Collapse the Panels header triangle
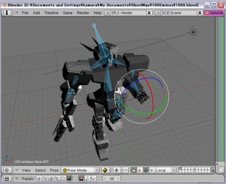The height and width of the screenshot is (184, 226). coord(17,178)
